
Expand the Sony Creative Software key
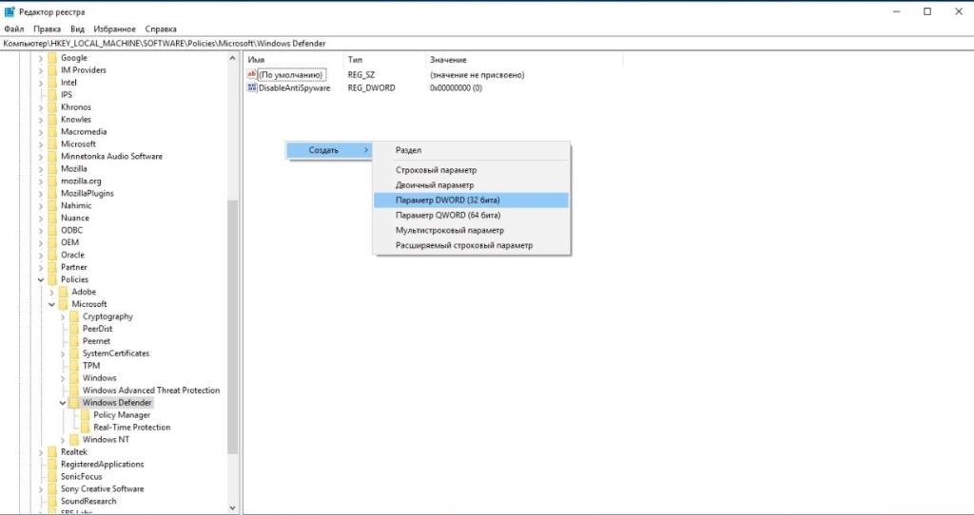pyautogui.click(x=41, y=489)
